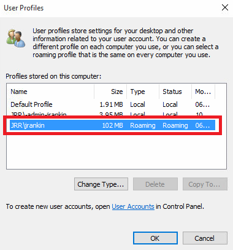This screenshot has height=250, width=233.
Task: Open the Change Type... dialog
Action: [101, 184]
